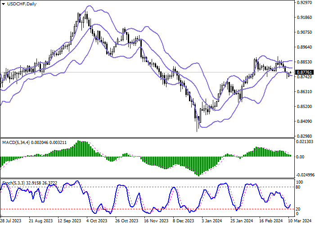Click the 28 Jul 2023 date label
The image size is (315, 225).
(x=11, y=221)
